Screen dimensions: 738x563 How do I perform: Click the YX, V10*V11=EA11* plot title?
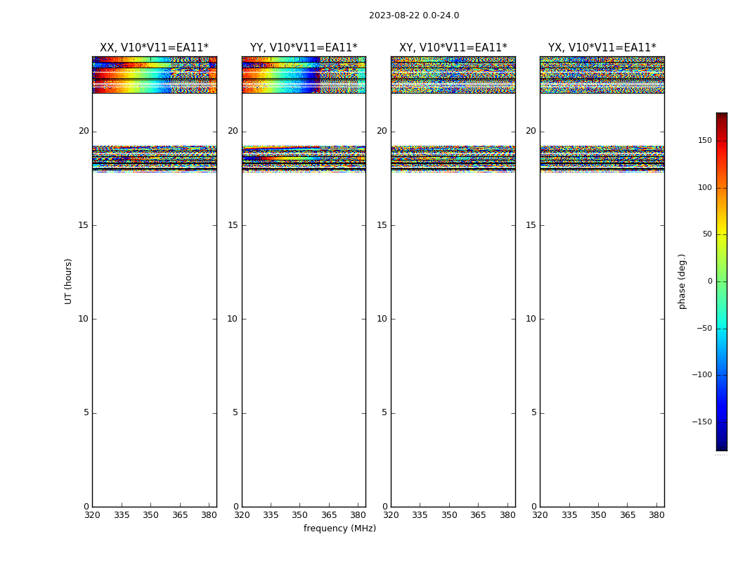(x=602, y=48)
